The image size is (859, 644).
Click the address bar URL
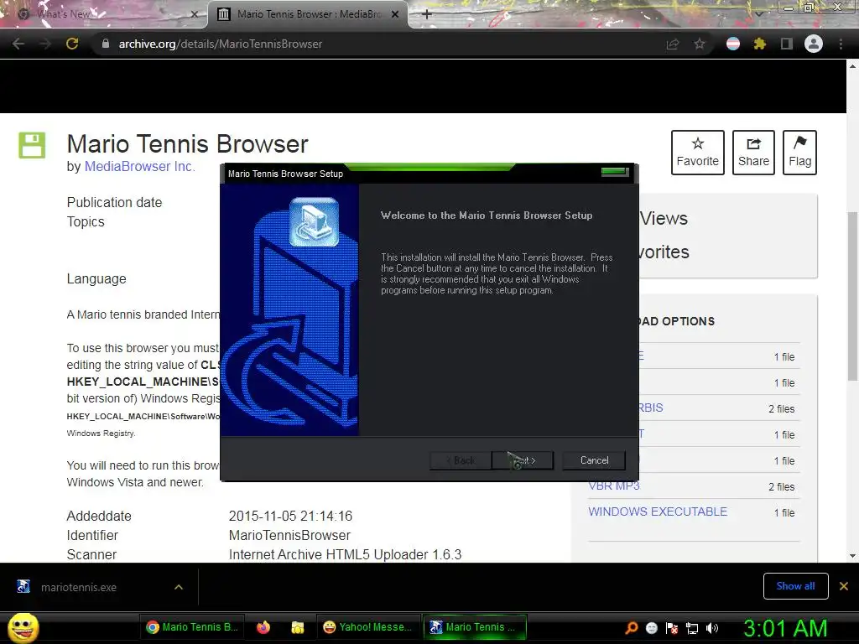221,44
